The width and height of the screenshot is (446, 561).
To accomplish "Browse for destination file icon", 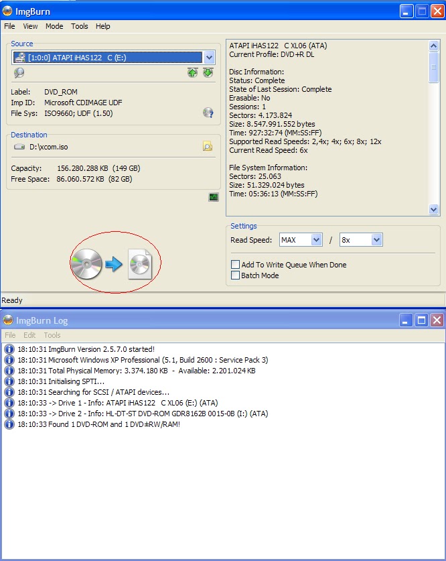I will click(208, 146).
